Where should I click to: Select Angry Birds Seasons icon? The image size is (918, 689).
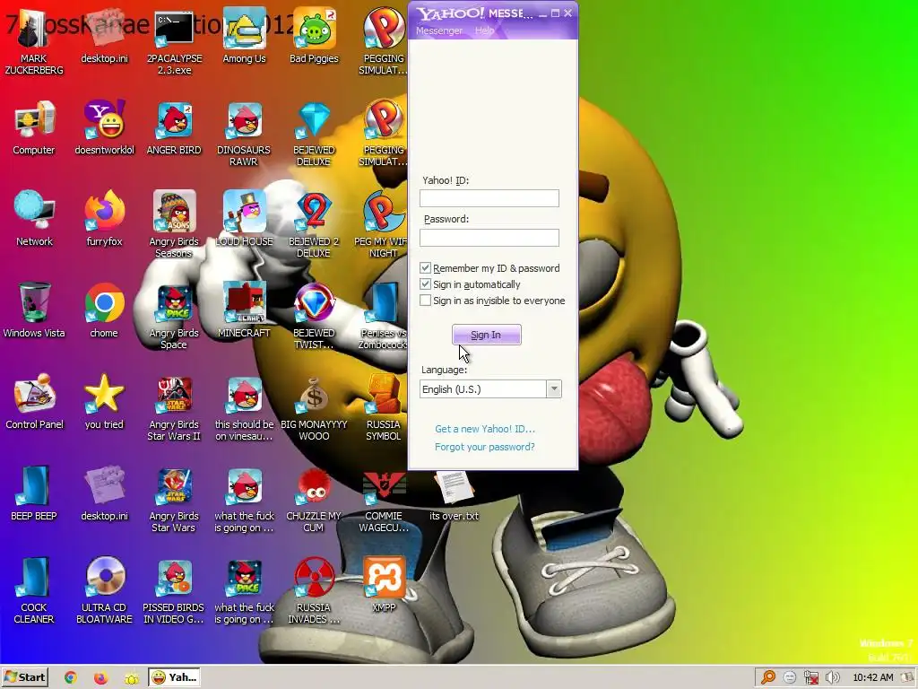[x=174, y=223]
